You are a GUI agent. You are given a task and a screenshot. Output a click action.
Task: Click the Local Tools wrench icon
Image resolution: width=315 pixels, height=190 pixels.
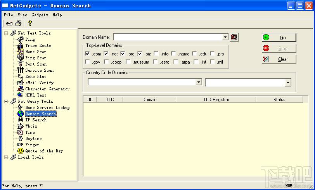[13, 157]
